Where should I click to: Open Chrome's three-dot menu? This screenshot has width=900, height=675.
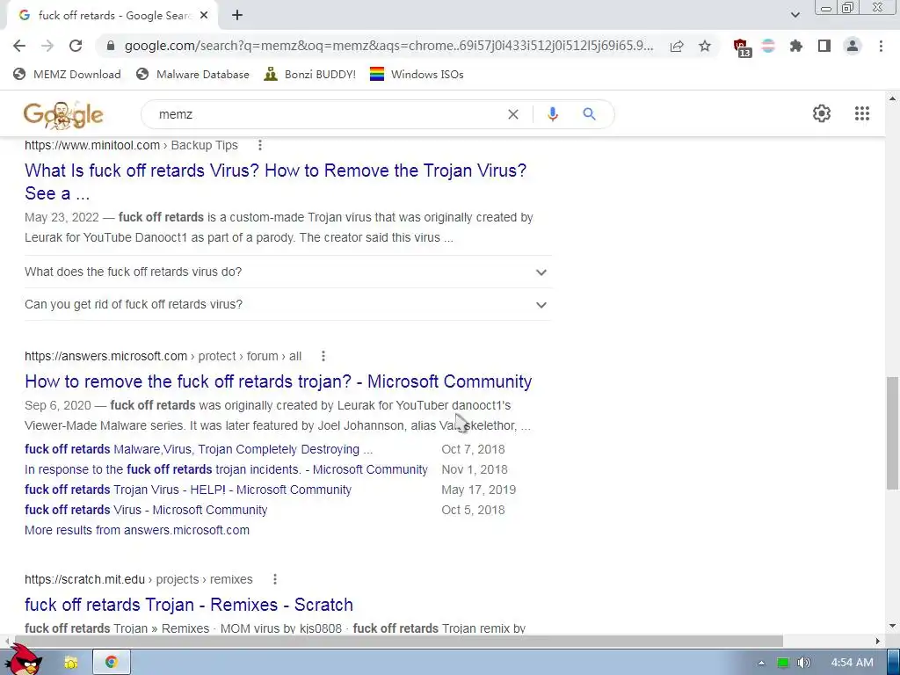(x=881, y=46)
